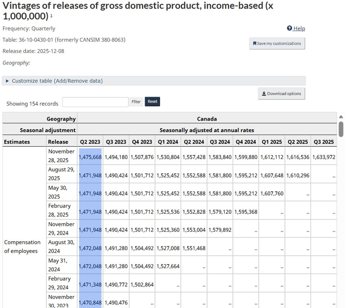Select the Q3 2025 column header
Screen dimensions: 345x308
(x=324, y=142)
